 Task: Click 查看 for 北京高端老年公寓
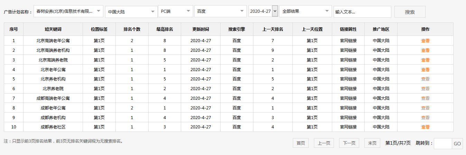425,41
